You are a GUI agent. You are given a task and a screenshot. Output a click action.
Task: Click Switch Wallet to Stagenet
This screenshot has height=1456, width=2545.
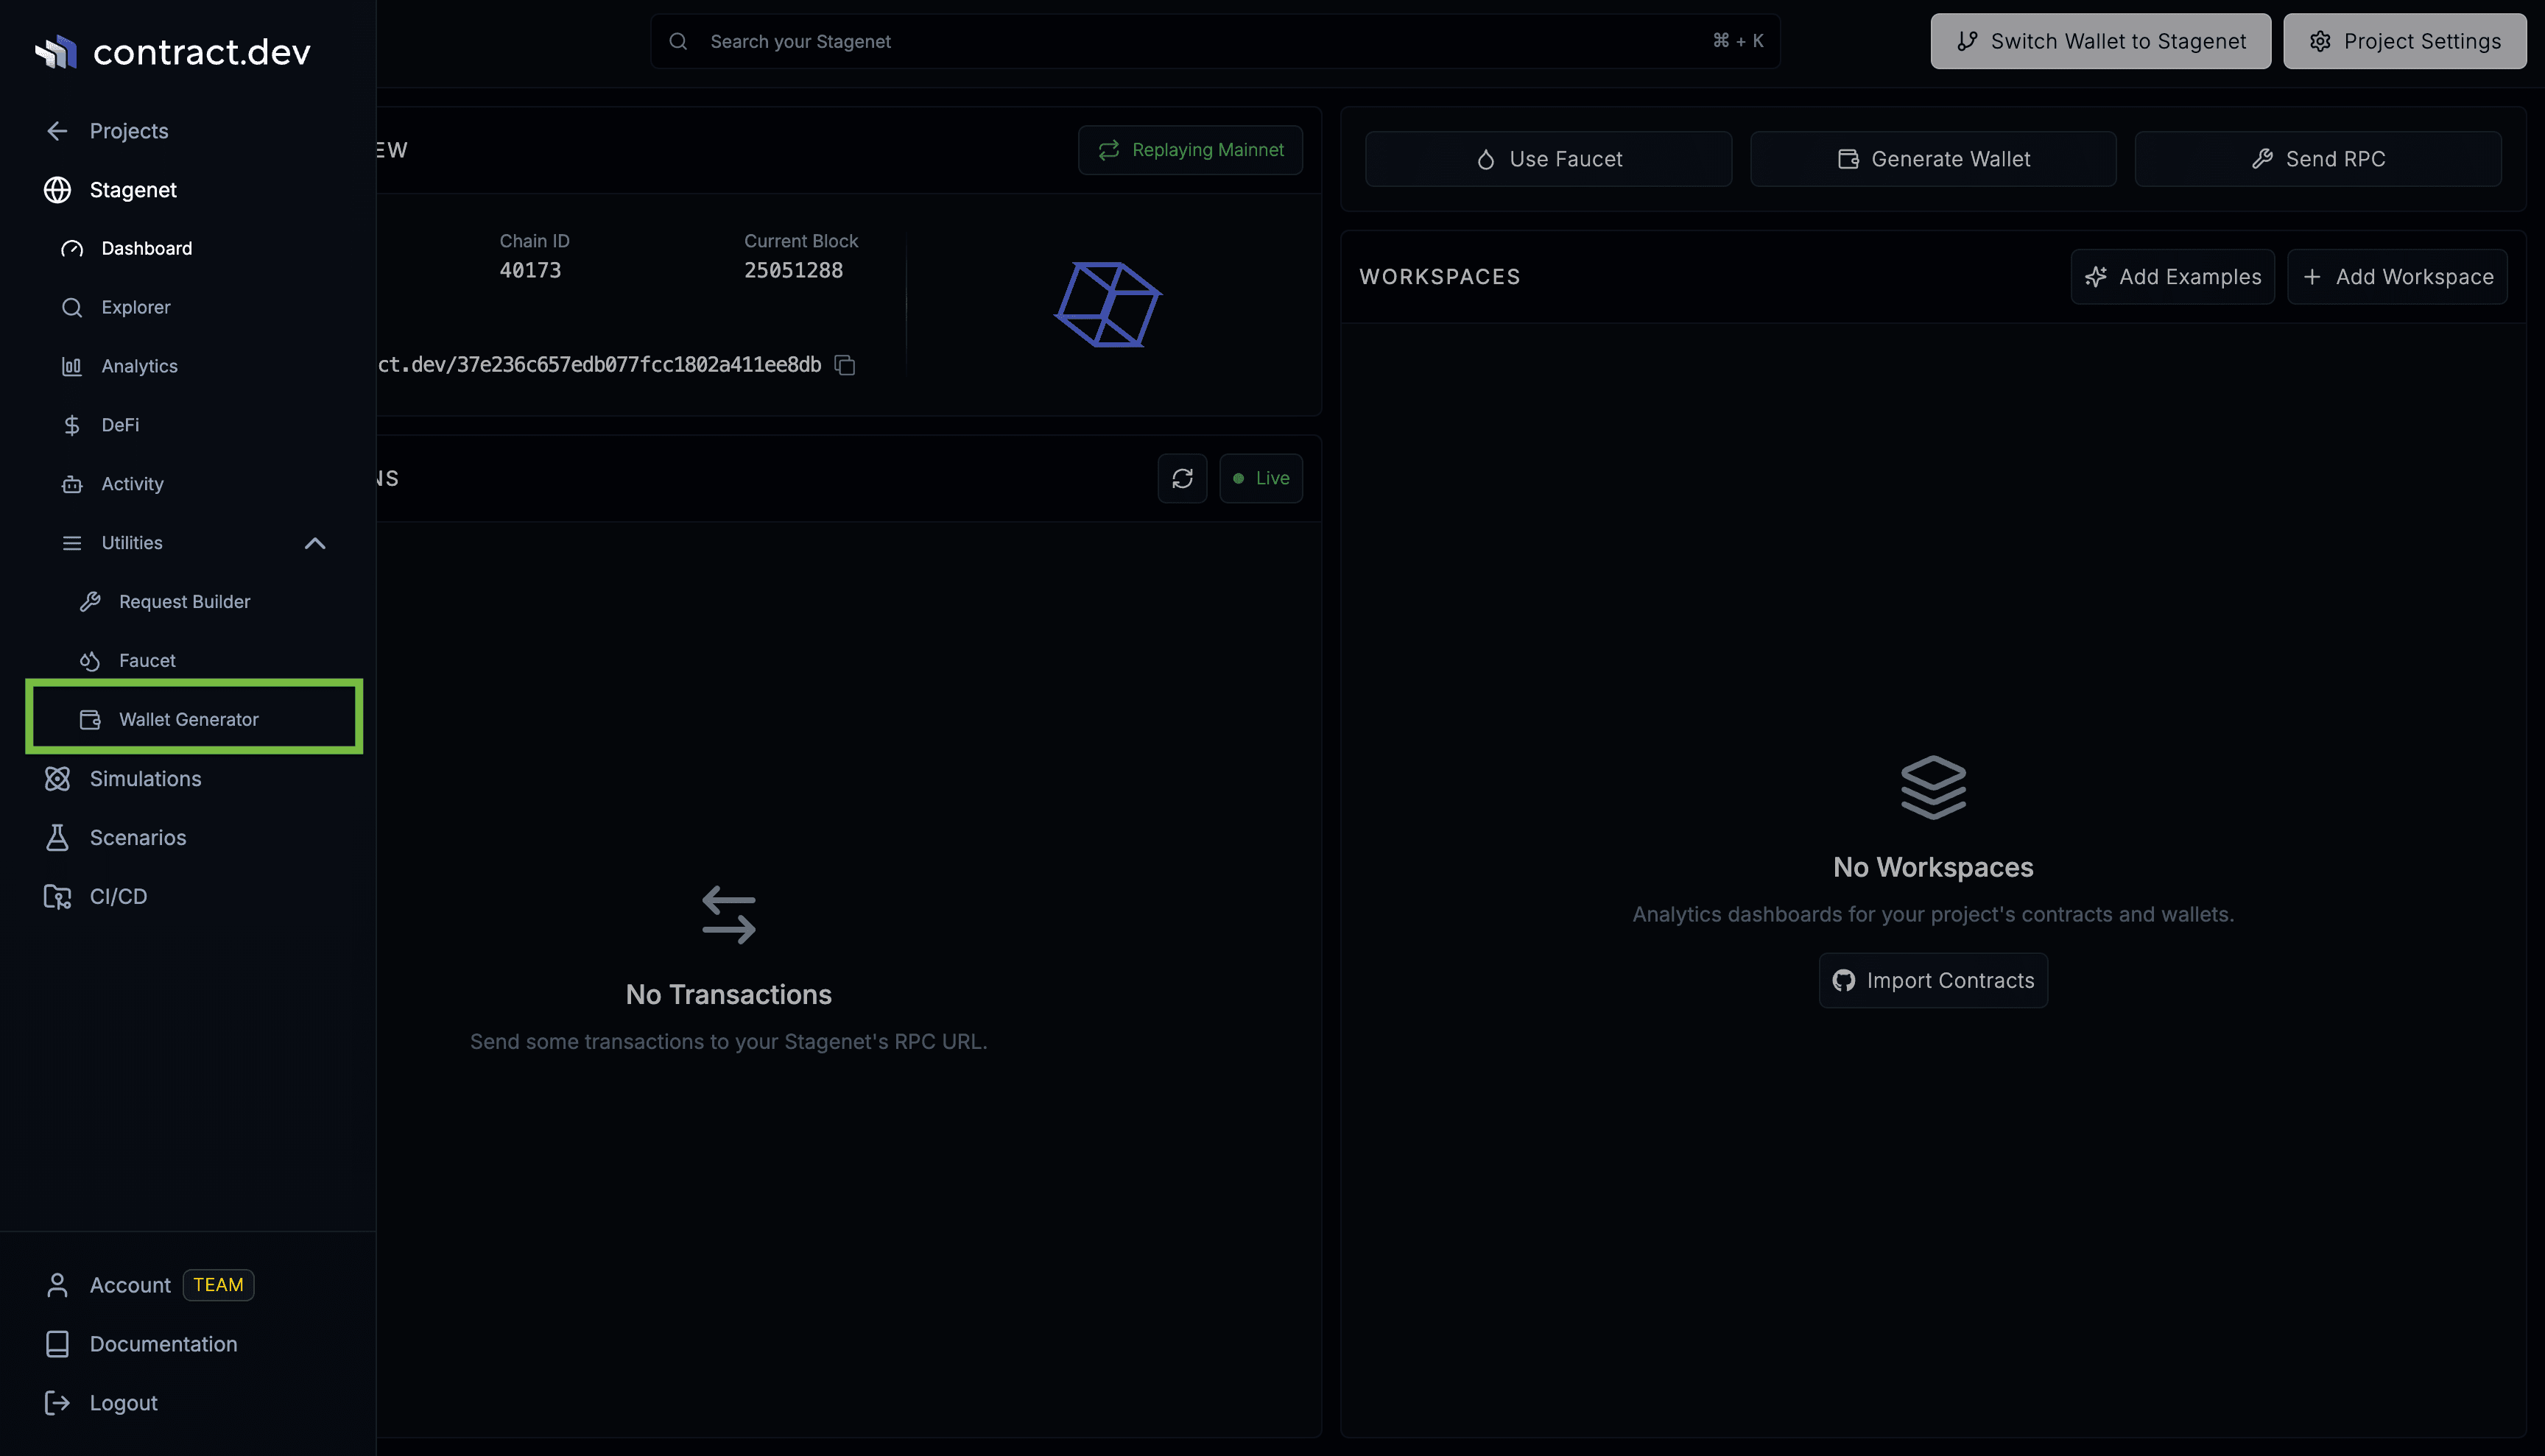2099,41
